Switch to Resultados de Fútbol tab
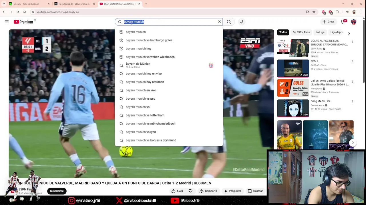 [x=74, y=4]
